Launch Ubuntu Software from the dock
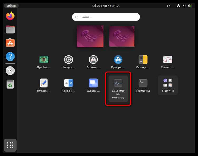 point(10,43)
